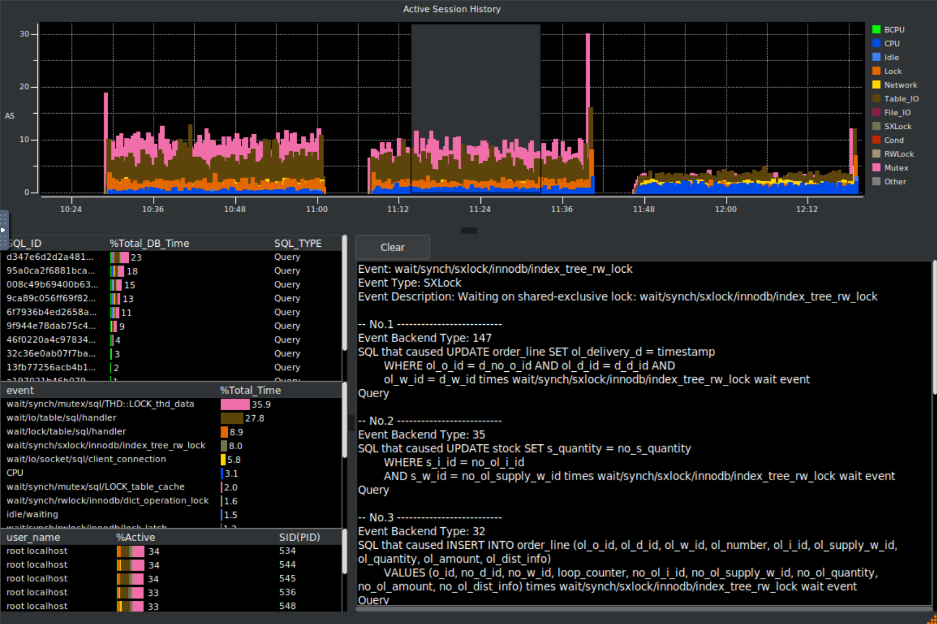The width and height of the screenshot is (937, 624).
Task: Sort by the SQL_TYPE column header
Action: click(x=298, y=244)
